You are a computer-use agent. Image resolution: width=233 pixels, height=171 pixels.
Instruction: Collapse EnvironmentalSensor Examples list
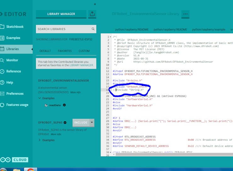[x=47, y=98]
